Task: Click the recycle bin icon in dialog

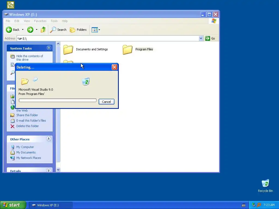Action: pyautogui.click(x=86, y=81)
